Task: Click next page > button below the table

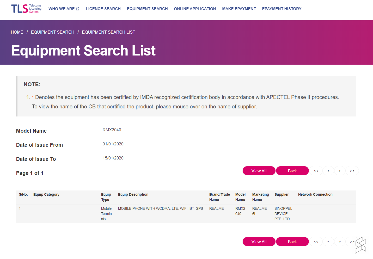Action: point(340,242)
